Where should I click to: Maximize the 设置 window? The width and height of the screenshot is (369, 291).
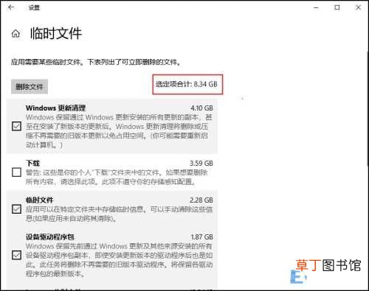(337, 7)
